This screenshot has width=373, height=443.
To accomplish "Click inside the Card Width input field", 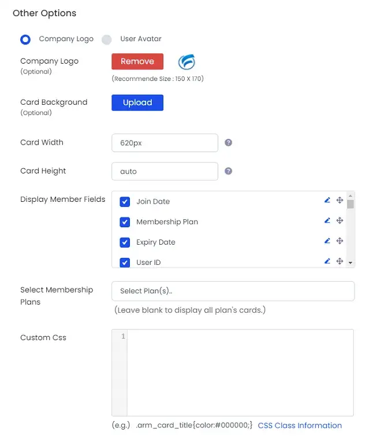I will click(165, 143).
